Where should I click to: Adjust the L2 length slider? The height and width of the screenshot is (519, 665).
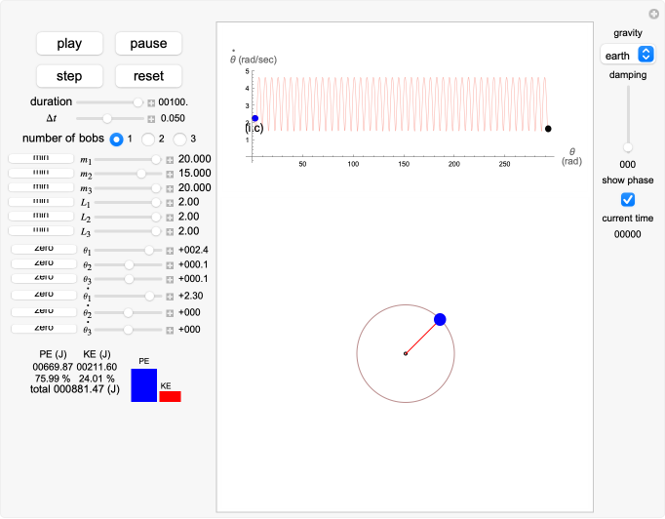(128, 217)
